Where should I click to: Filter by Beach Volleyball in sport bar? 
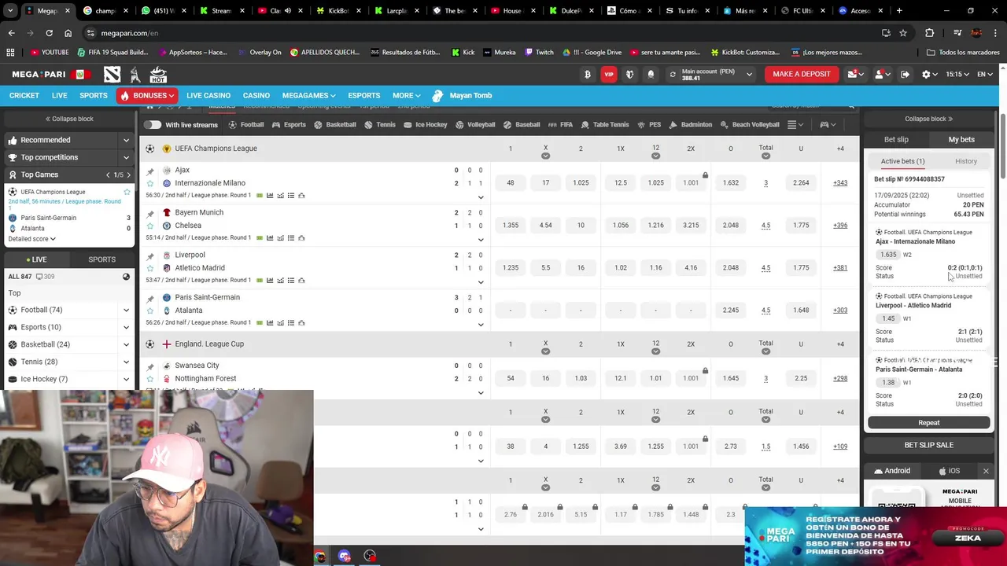click(x=750, y=124)
